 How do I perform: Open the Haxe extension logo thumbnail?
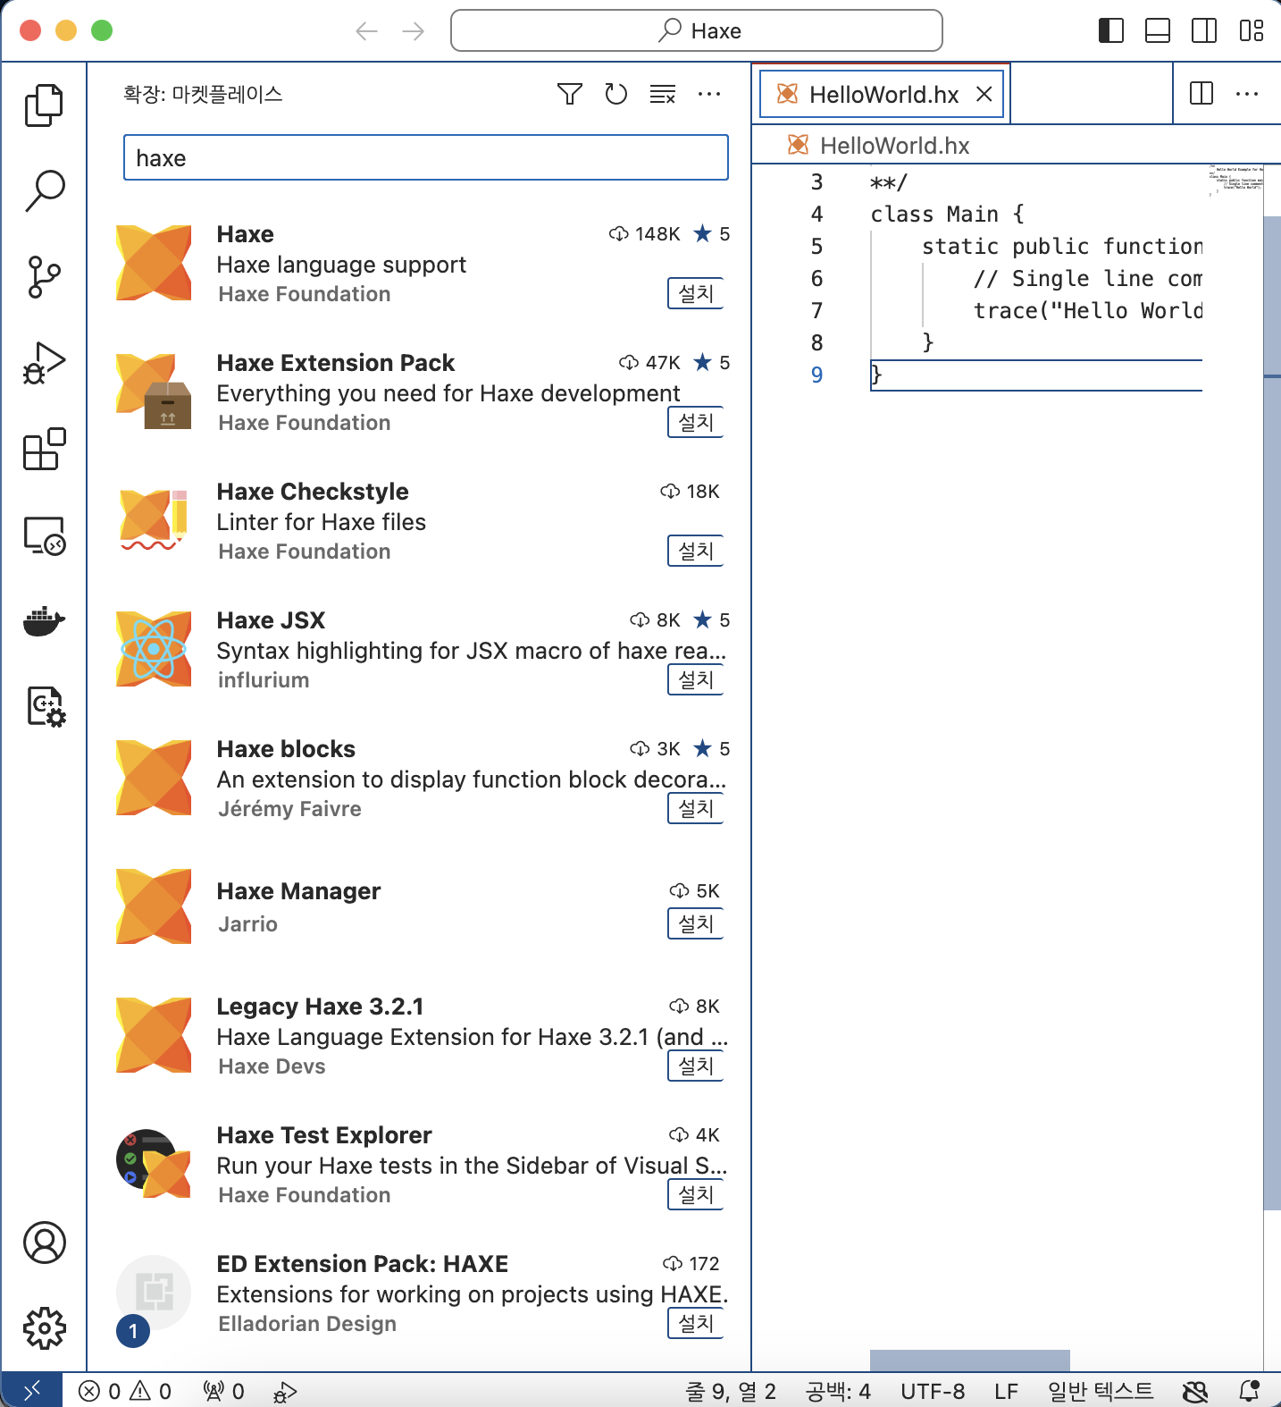click(154, 263)
